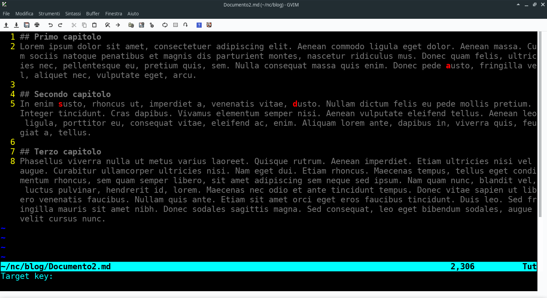Open the Aiuto menu

[133, 14]
